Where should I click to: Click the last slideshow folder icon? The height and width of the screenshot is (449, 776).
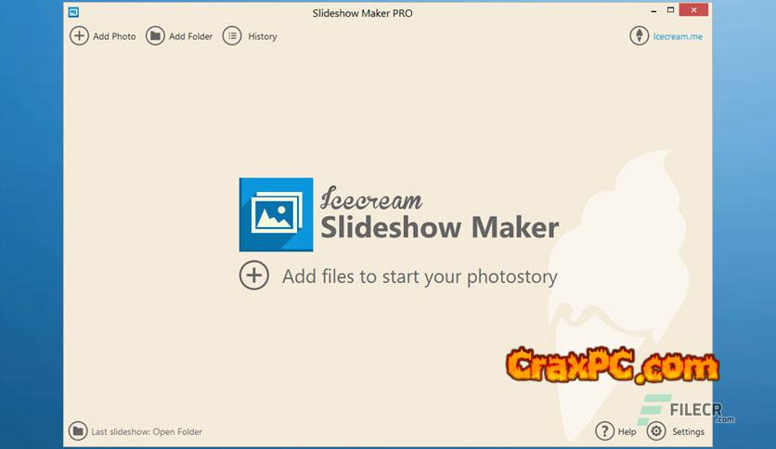point(78,431)
